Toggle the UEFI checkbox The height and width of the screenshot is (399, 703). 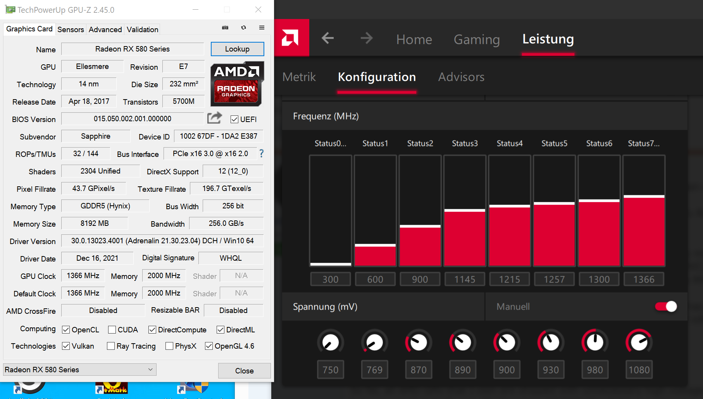(234, 119)
